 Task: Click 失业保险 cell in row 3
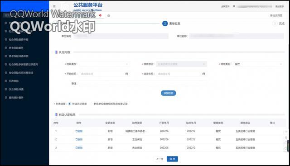click(137, 148)
